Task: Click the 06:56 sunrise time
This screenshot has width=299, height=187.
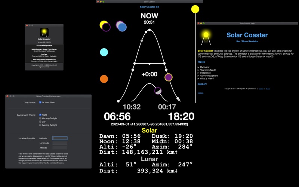Action: 117,116
